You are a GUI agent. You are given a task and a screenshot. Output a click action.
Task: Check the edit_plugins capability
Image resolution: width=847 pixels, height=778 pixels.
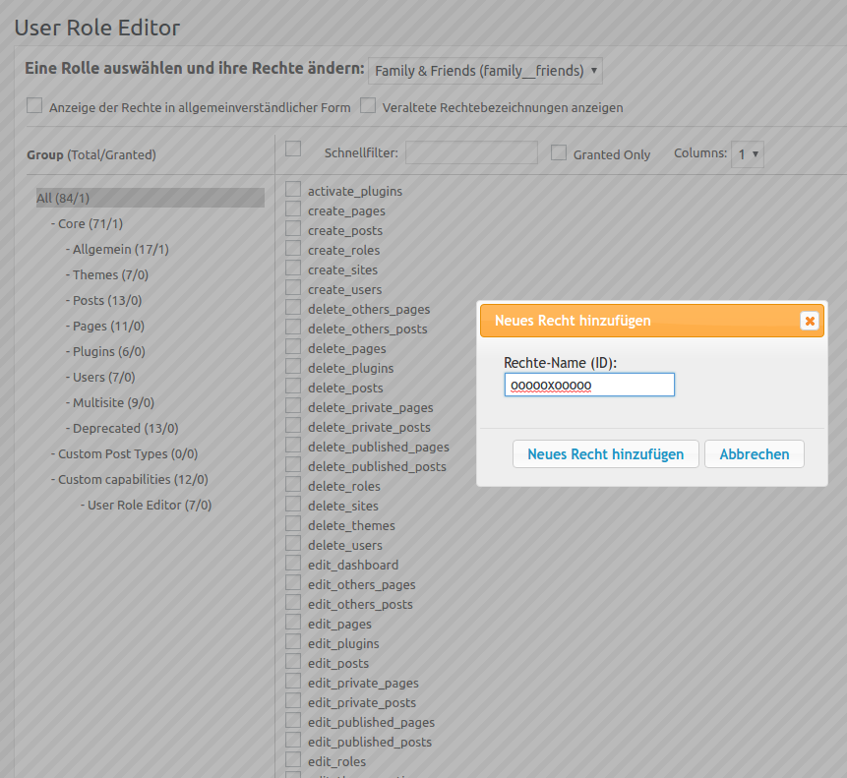[x=293, y=641]
